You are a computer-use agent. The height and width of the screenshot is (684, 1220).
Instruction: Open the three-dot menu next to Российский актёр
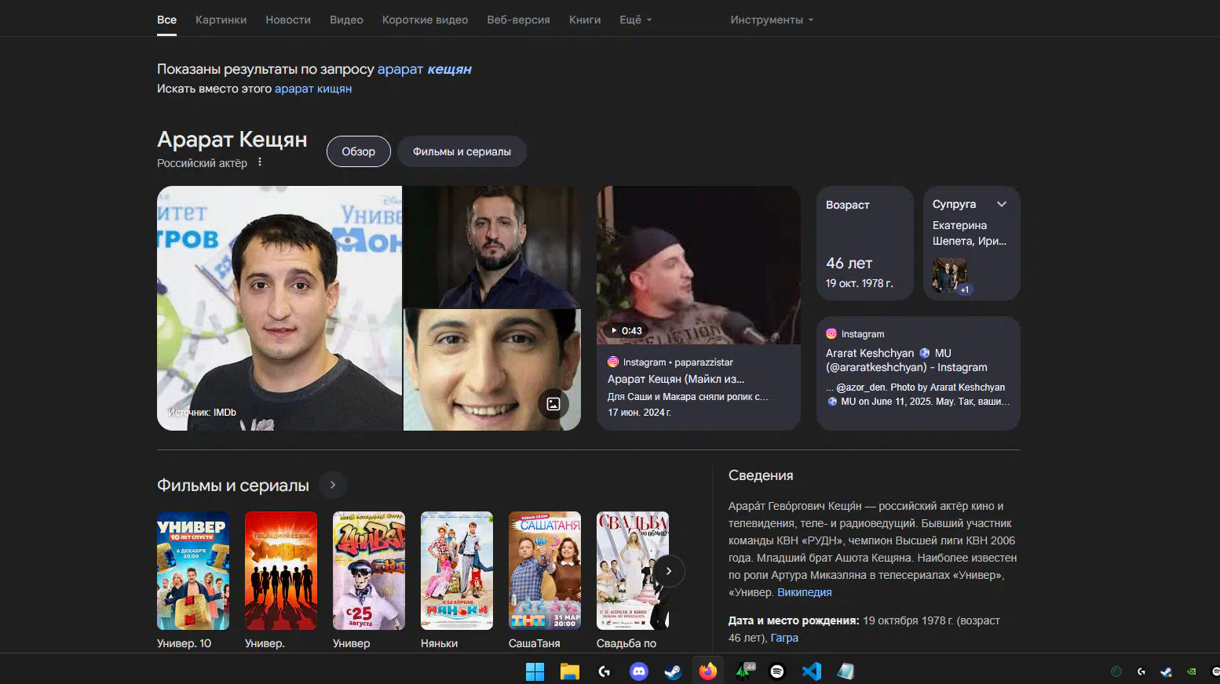[260, 162]
